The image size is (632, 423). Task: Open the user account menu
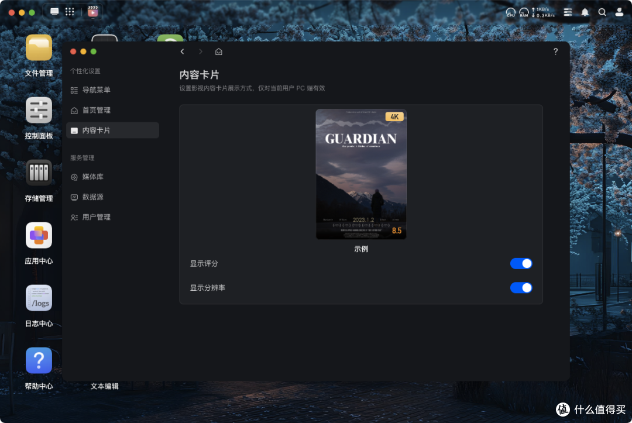click(619, 12)
